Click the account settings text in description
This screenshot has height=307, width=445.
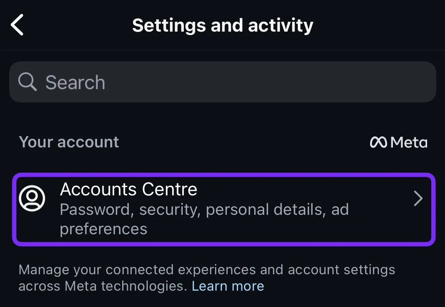[341, 270]
